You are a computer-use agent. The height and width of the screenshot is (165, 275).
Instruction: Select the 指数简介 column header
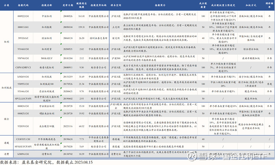point(160,5)
